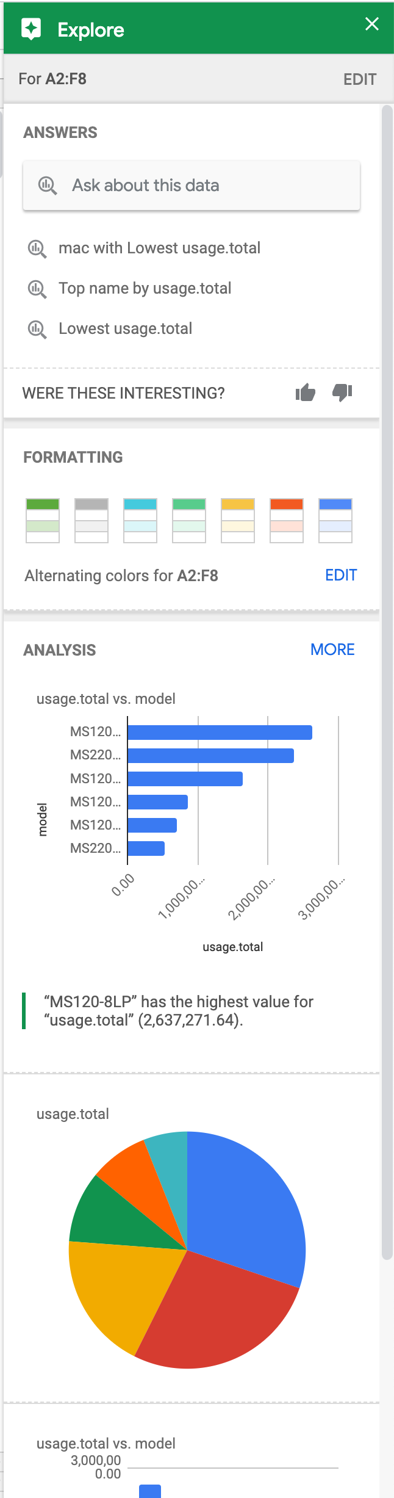Viewport: 394px width, 1498px height.
Task: Give a thumbs up to the suggestions
Action: click(x=305, y=393)
